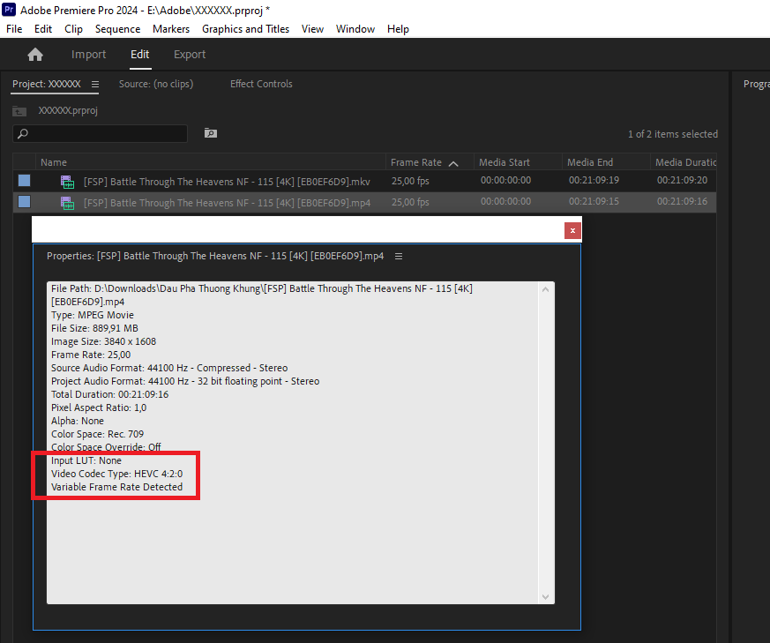
Task: Click the media thumbnail icon for the .mp4 clip
Action: [x=66, y=201]
